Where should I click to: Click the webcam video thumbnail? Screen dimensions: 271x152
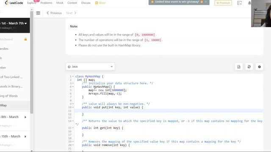261,14
